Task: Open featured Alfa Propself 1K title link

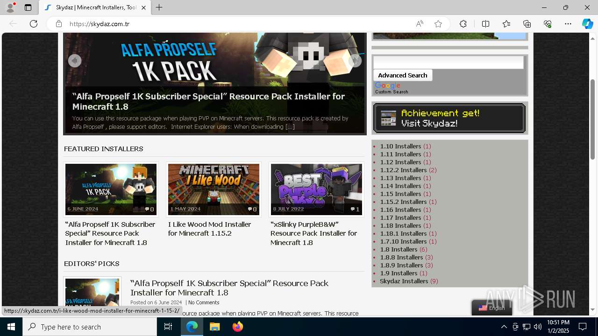Action: coord(110,233)
